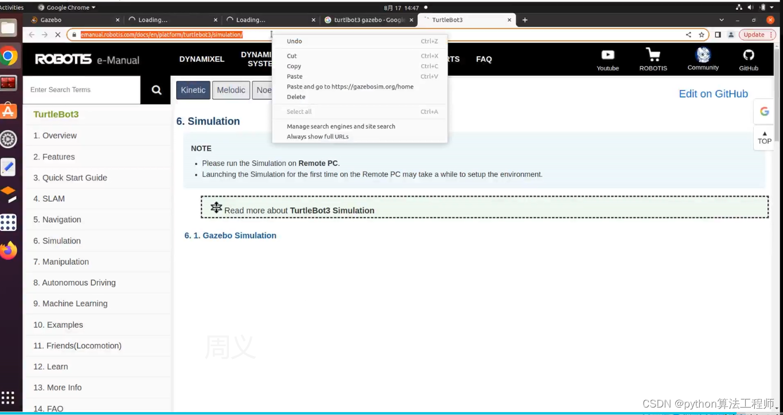Image resolution: width=783 pixels, height=415 pixels.
Task: Choose Always show full URLs
Action: (x=360, y=136)
